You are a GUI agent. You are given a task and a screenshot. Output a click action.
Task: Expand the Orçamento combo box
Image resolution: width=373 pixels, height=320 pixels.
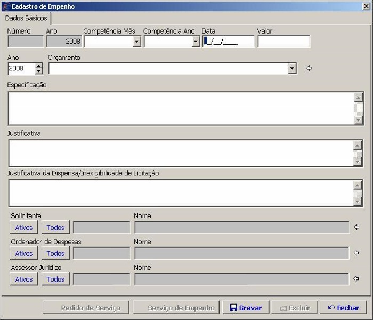pos(292,69)
